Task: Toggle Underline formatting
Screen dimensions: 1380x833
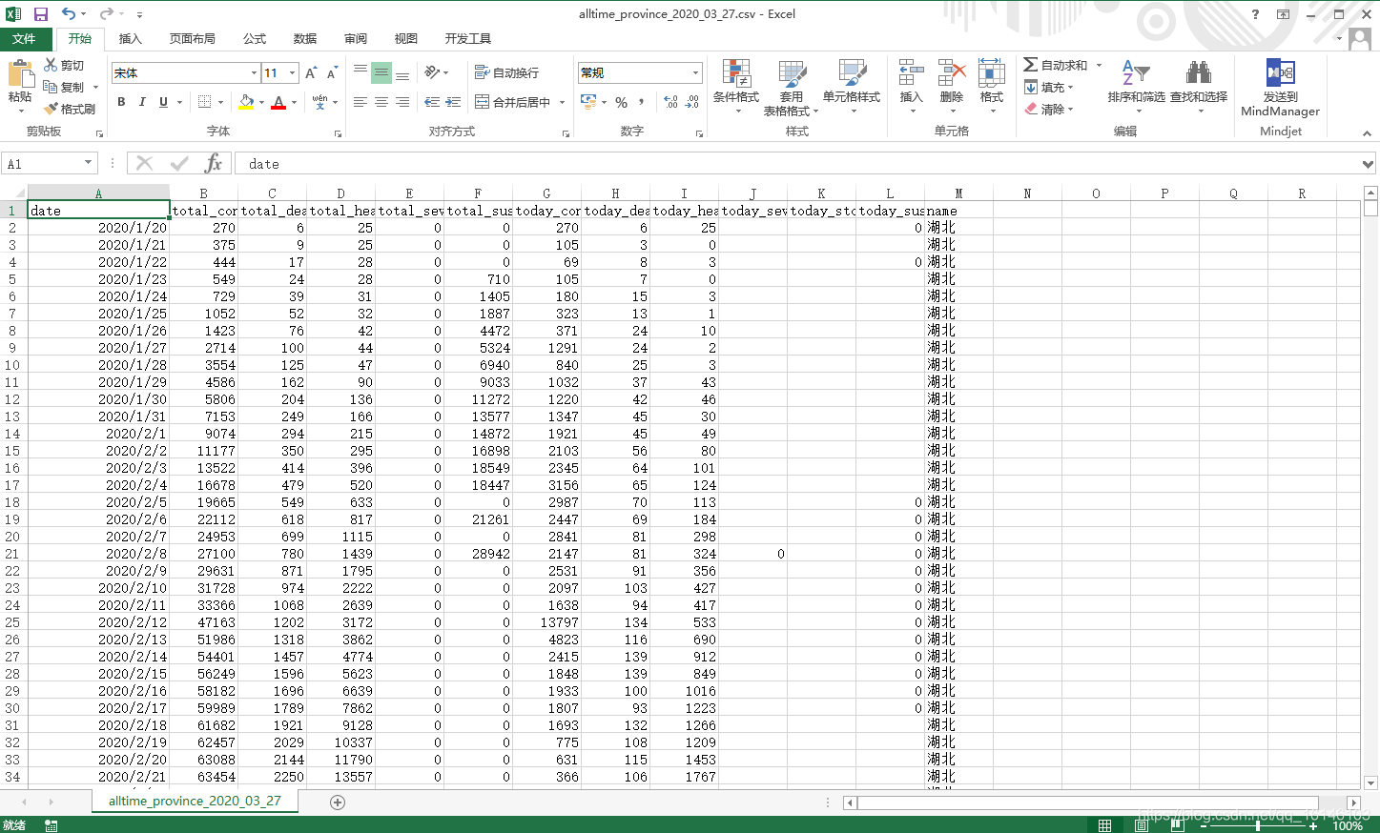Action: tap(163, 102)
